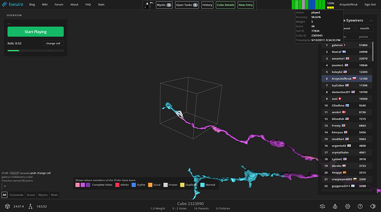This screenshot has width=381, height=212.
Task: Click the flag next to crazyman4865
Action: 355,179
